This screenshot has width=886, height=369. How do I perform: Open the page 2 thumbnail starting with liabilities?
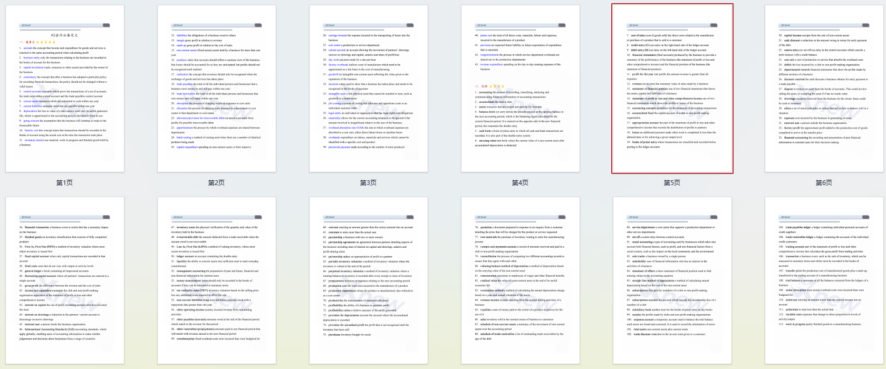[x=217, y=89]
